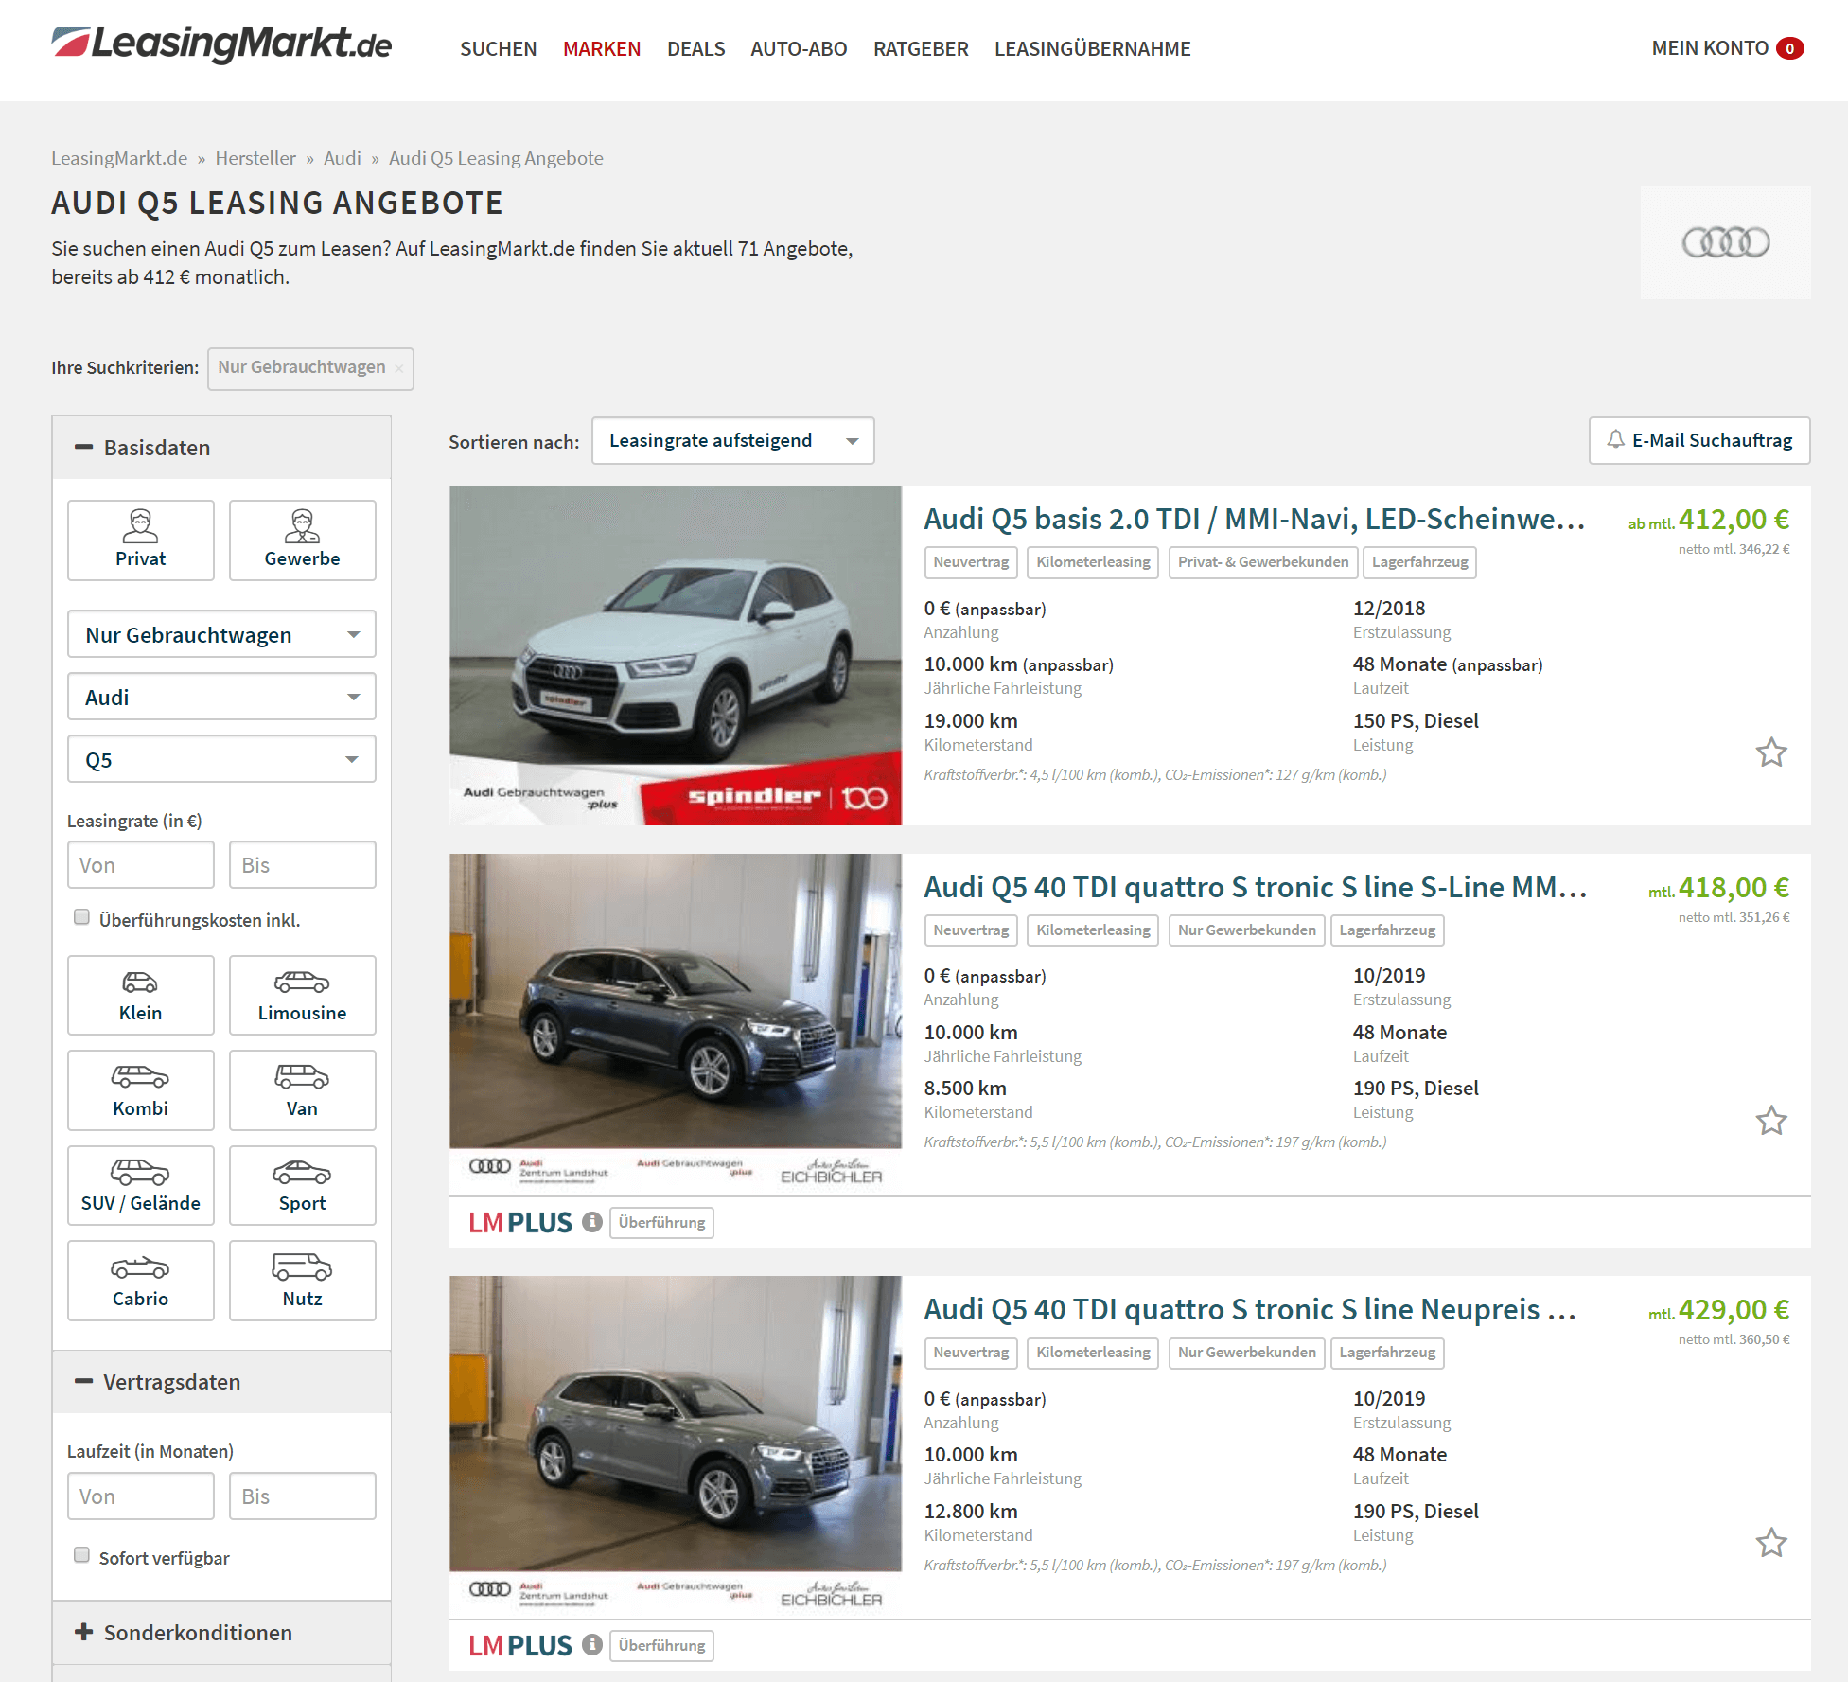1848x1682 pixels.
Task: Click Überführung tag on 418,00 € offer
Action: pyautogui.click(x=661, y=1222)
